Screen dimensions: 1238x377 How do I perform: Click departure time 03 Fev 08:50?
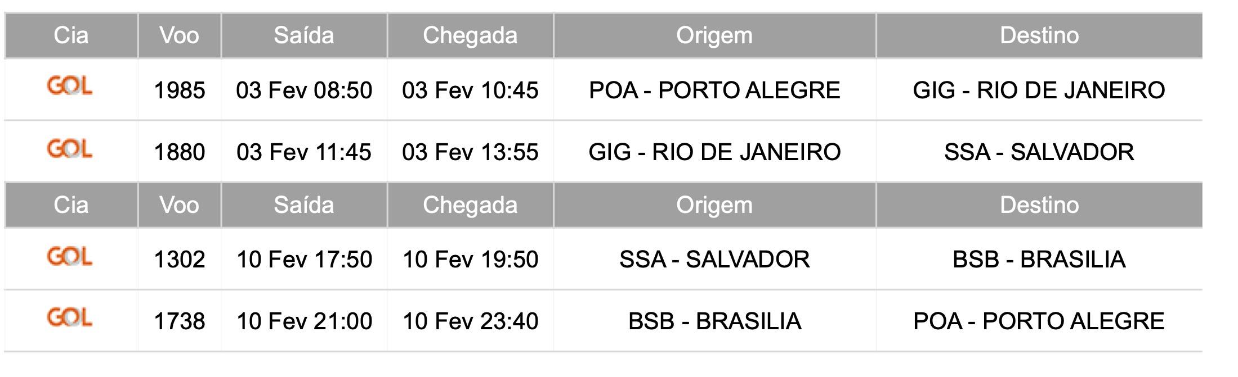304,90
